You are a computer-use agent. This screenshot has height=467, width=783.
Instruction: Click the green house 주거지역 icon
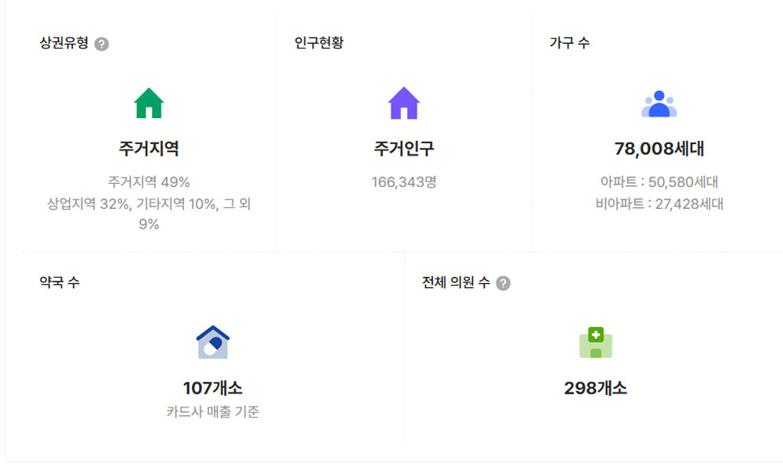coord(149,103)
